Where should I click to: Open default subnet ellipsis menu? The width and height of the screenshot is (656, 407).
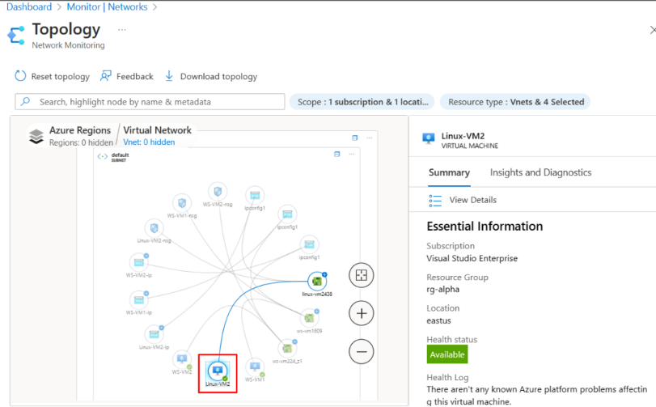point(352,154)
